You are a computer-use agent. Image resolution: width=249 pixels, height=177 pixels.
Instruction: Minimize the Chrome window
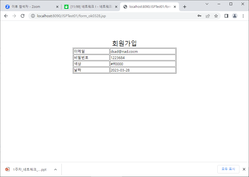(x=219, y=4)
